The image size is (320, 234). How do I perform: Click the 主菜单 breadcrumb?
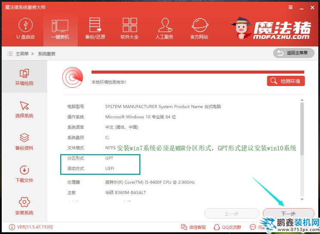[x=22, y=54]
